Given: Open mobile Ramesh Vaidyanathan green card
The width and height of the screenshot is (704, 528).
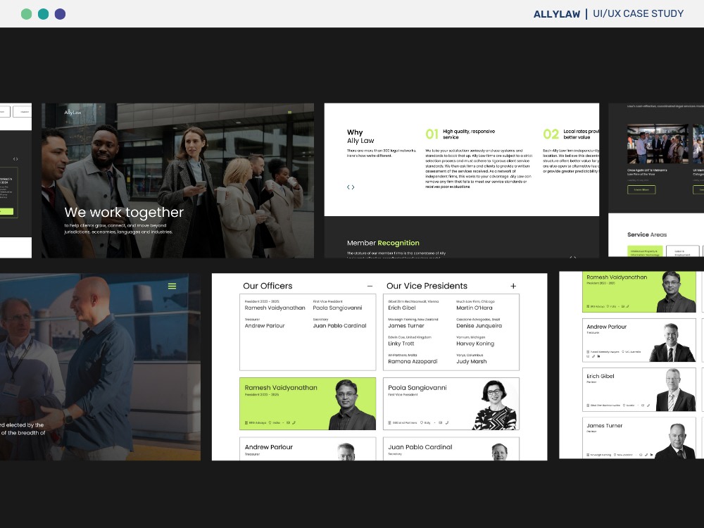Looking at the screenshot, I should click(639, 292).
